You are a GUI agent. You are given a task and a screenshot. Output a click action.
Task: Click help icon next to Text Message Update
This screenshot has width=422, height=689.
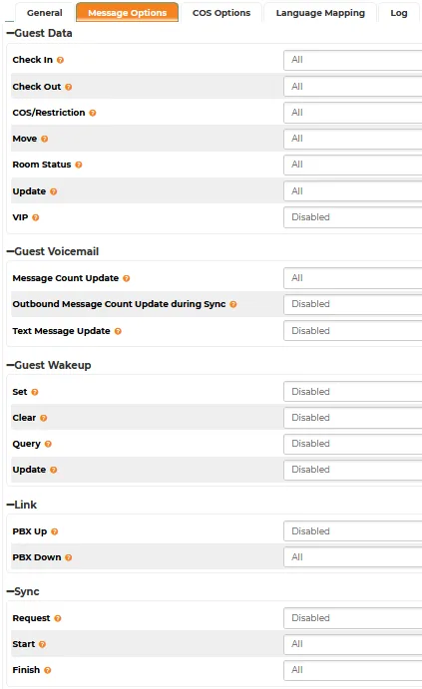tap(118, 331)
